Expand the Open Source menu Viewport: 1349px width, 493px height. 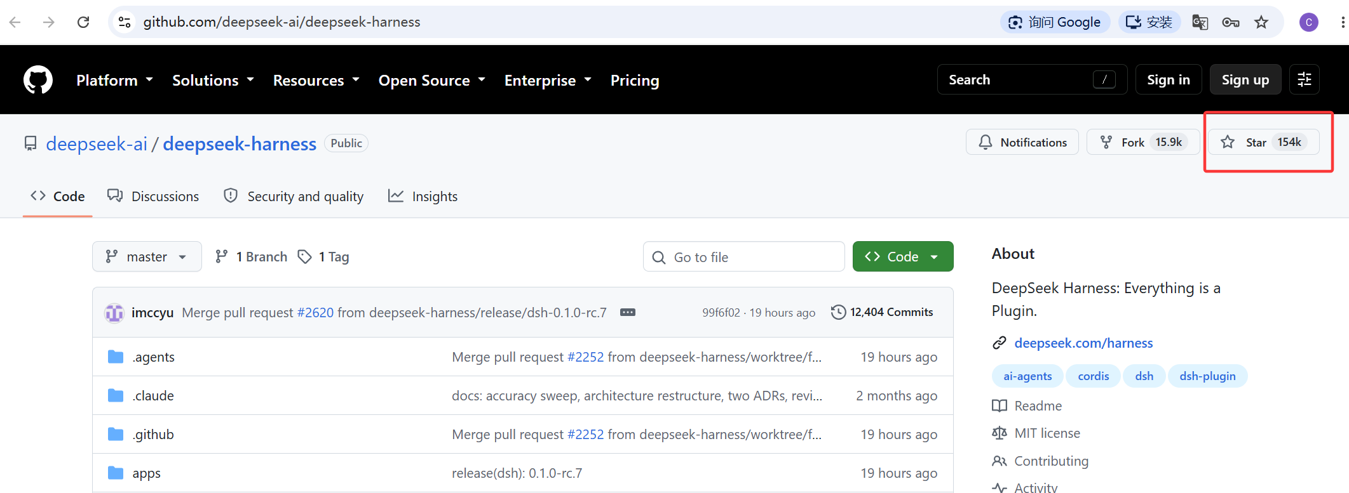click(x=432, y=81)
